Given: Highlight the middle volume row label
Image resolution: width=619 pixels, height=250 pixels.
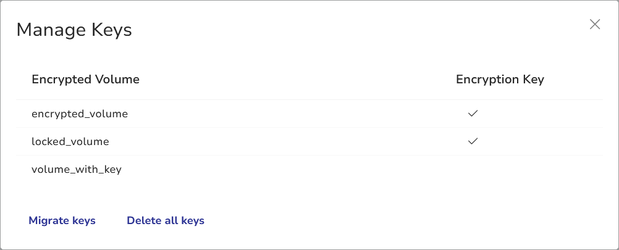Looking at the screenshot, I should pos(70,141).
